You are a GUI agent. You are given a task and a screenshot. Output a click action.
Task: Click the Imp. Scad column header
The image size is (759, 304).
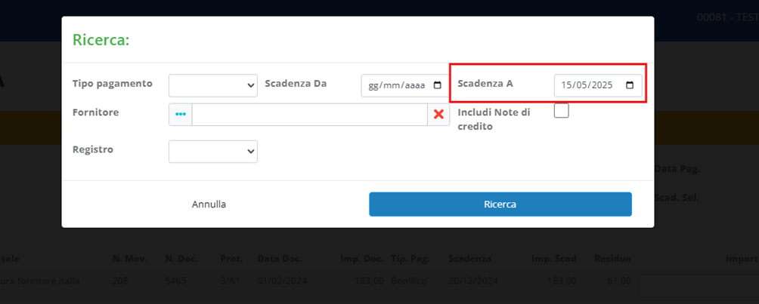pos(554,259)
